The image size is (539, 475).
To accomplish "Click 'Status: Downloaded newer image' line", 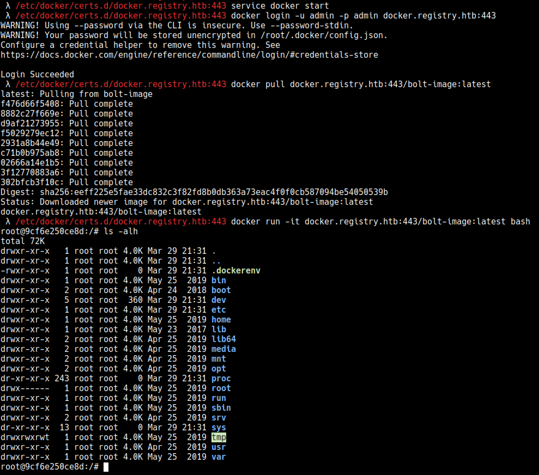I will tap(187, 202).
